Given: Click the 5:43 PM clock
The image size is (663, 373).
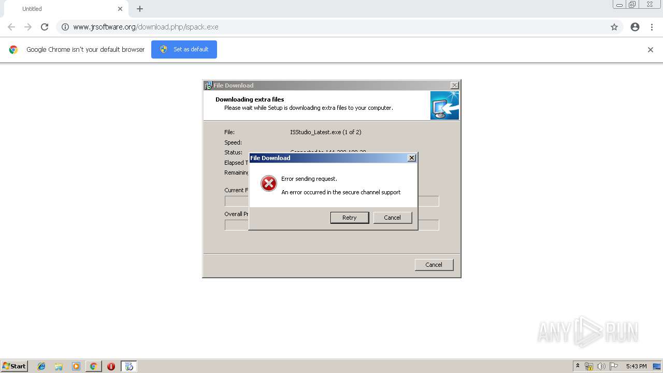Looking at the screenshot, I should click(636, 366).
